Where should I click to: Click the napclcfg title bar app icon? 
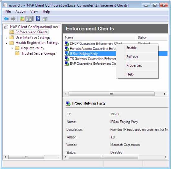coord(5,5)
